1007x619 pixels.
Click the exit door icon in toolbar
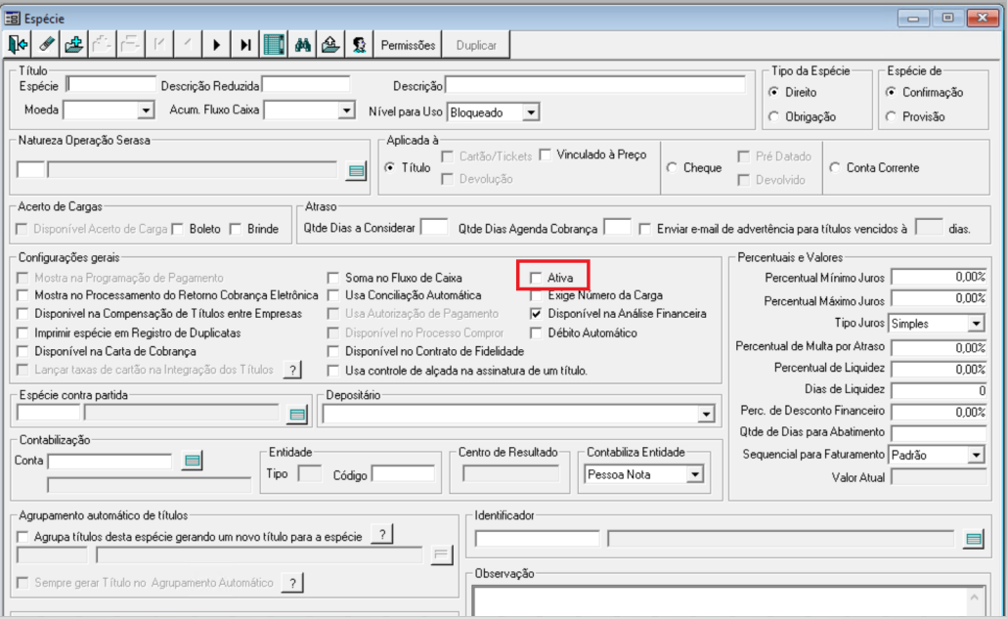[18, 45]
